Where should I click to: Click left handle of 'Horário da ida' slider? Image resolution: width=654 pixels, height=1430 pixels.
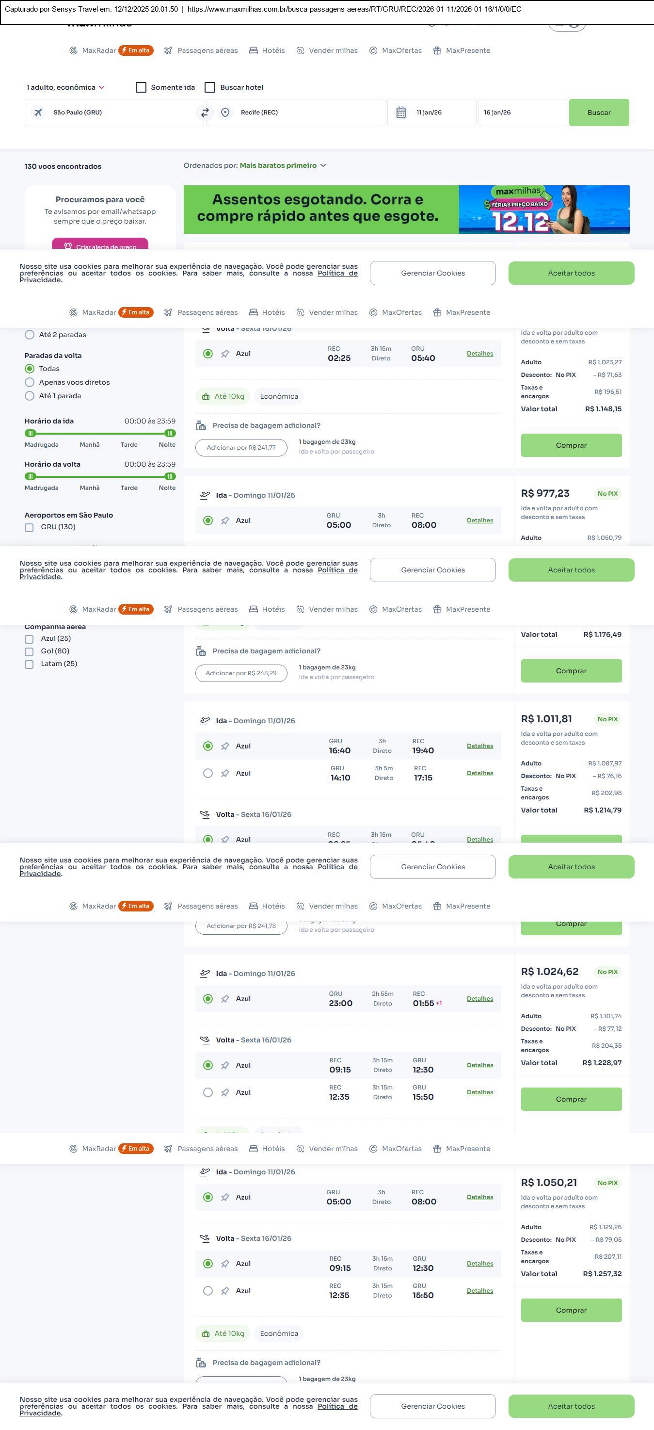(x=31, y=433)
